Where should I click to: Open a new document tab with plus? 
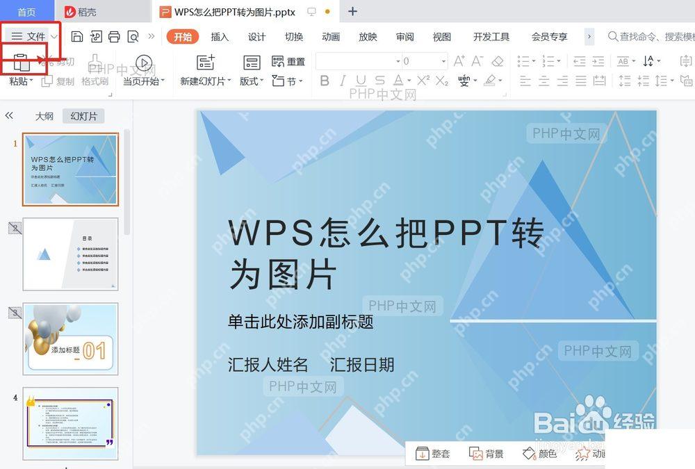click(352, 12)
